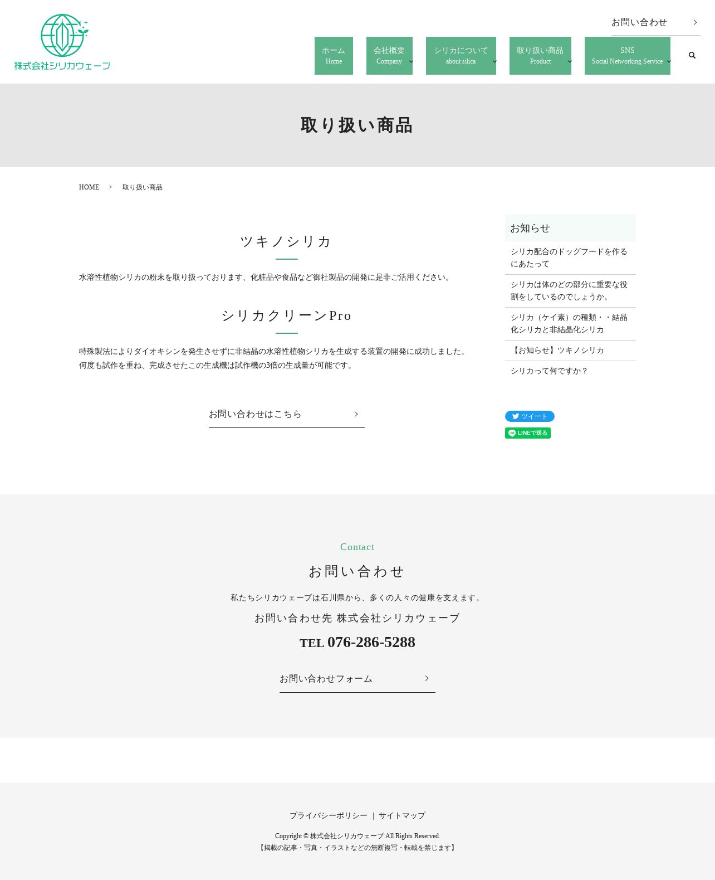715x880 pixels.
Task: Open news item 【お知らせ】ツキノシリカ
Action: coord(570,351)
